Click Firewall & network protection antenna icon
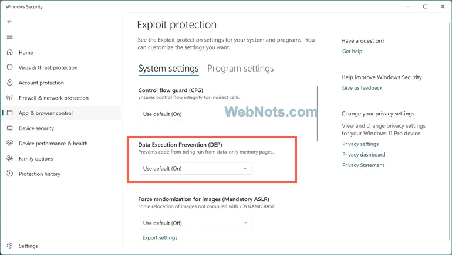The image size is (452, 255). (9, 98)
